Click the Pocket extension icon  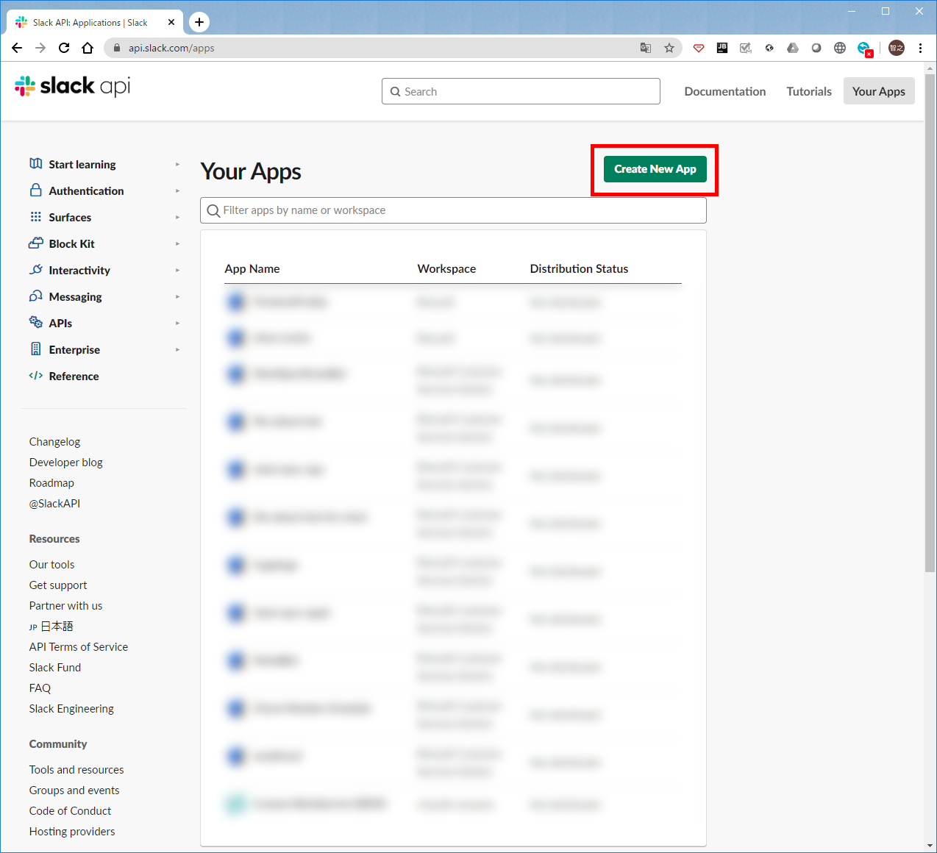point(699,48)
